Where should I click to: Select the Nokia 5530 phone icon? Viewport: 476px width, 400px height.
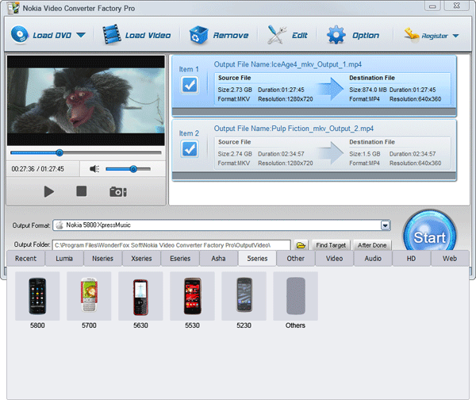pyautogui.click(x=192, y=296)
